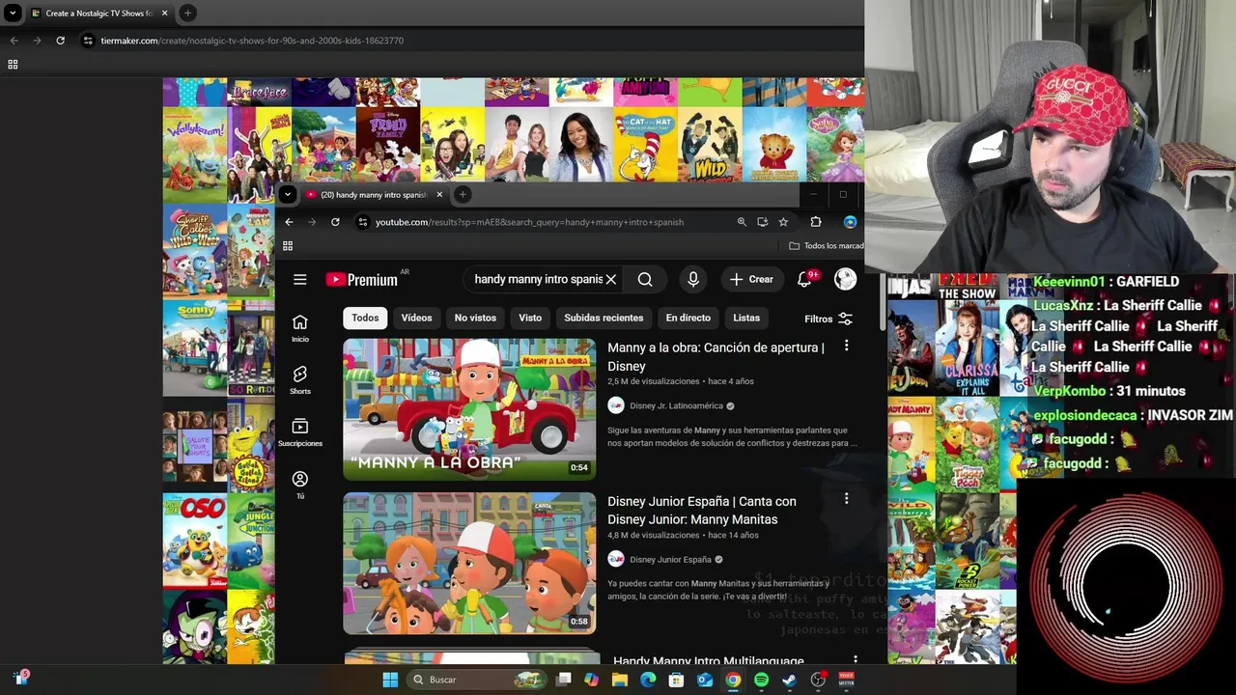Open the YouTube notifications bell
1236x695 pixels.
tap(804, 279)
